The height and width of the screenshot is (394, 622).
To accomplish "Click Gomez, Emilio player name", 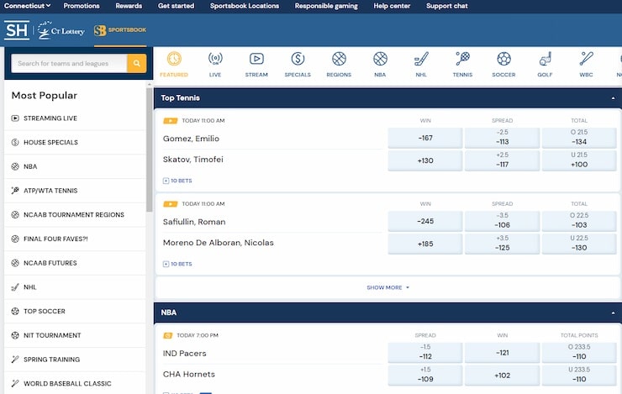I will coord(191,139).
